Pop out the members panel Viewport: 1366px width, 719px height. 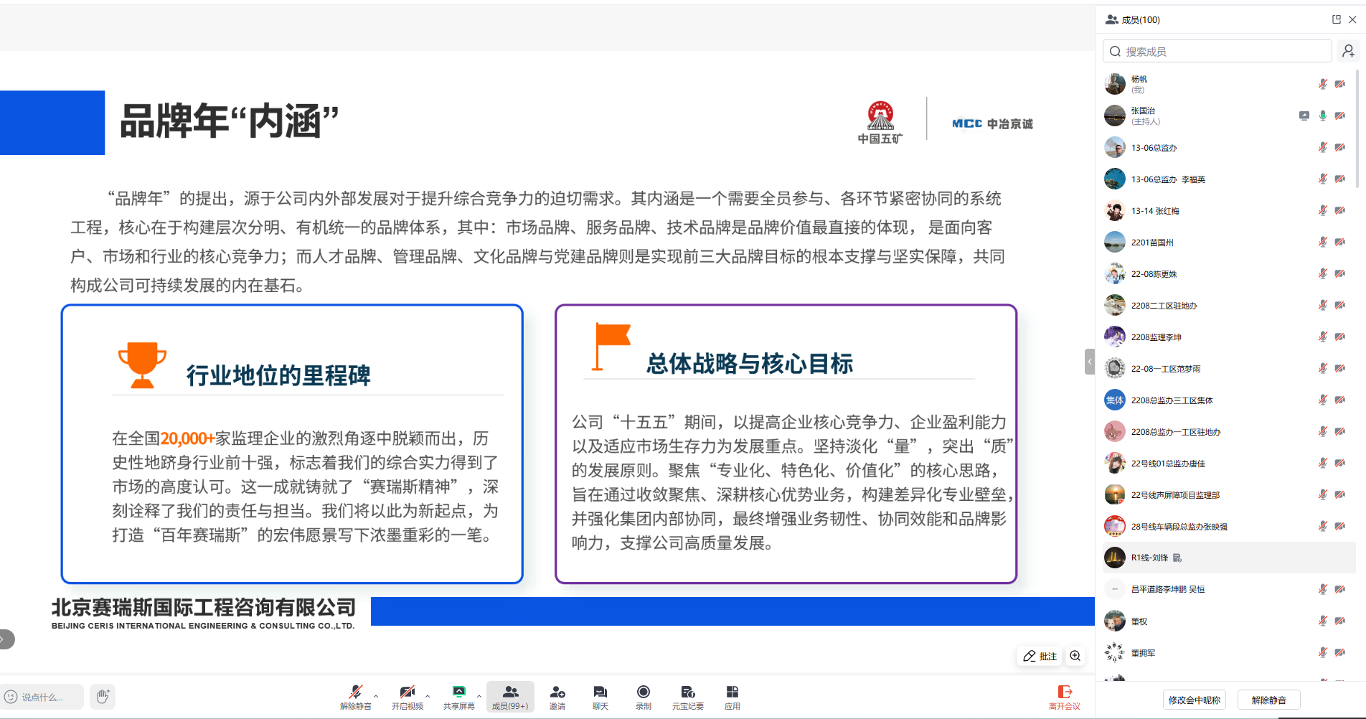(x=1336, y=19)
